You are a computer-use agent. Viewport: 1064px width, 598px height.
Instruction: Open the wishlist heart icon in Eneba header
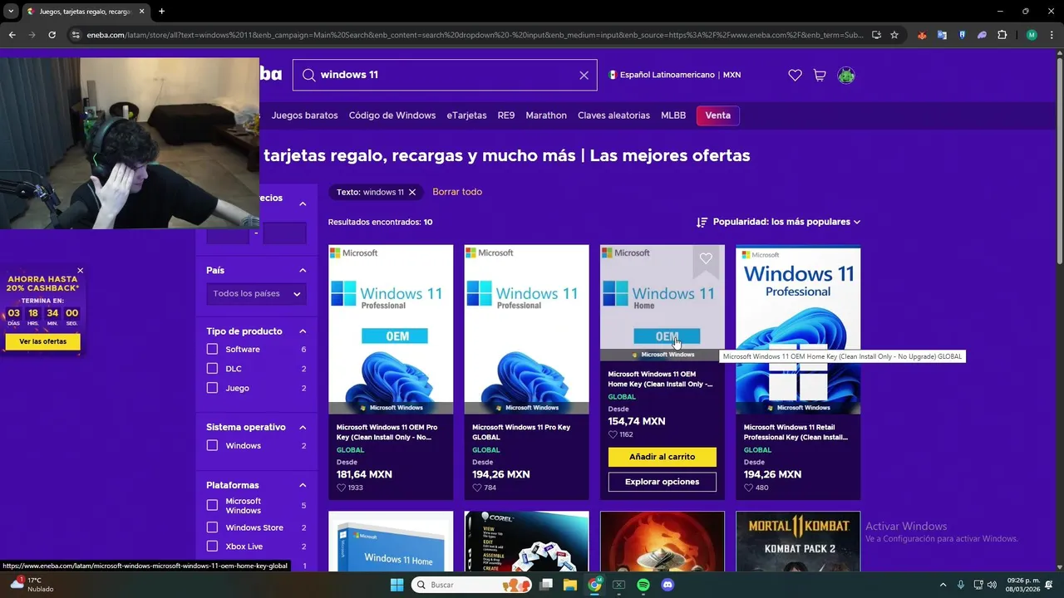coord(795,75)
